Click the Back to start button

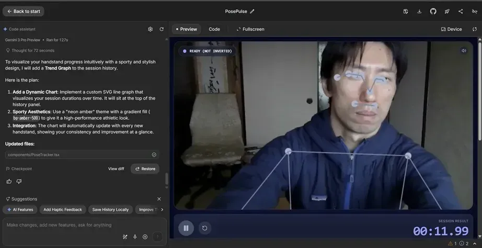coord(24,12)
